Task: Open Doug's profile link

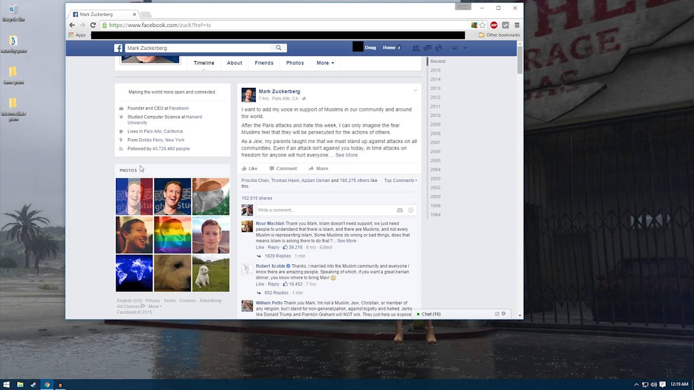Action: pos(370,48)
